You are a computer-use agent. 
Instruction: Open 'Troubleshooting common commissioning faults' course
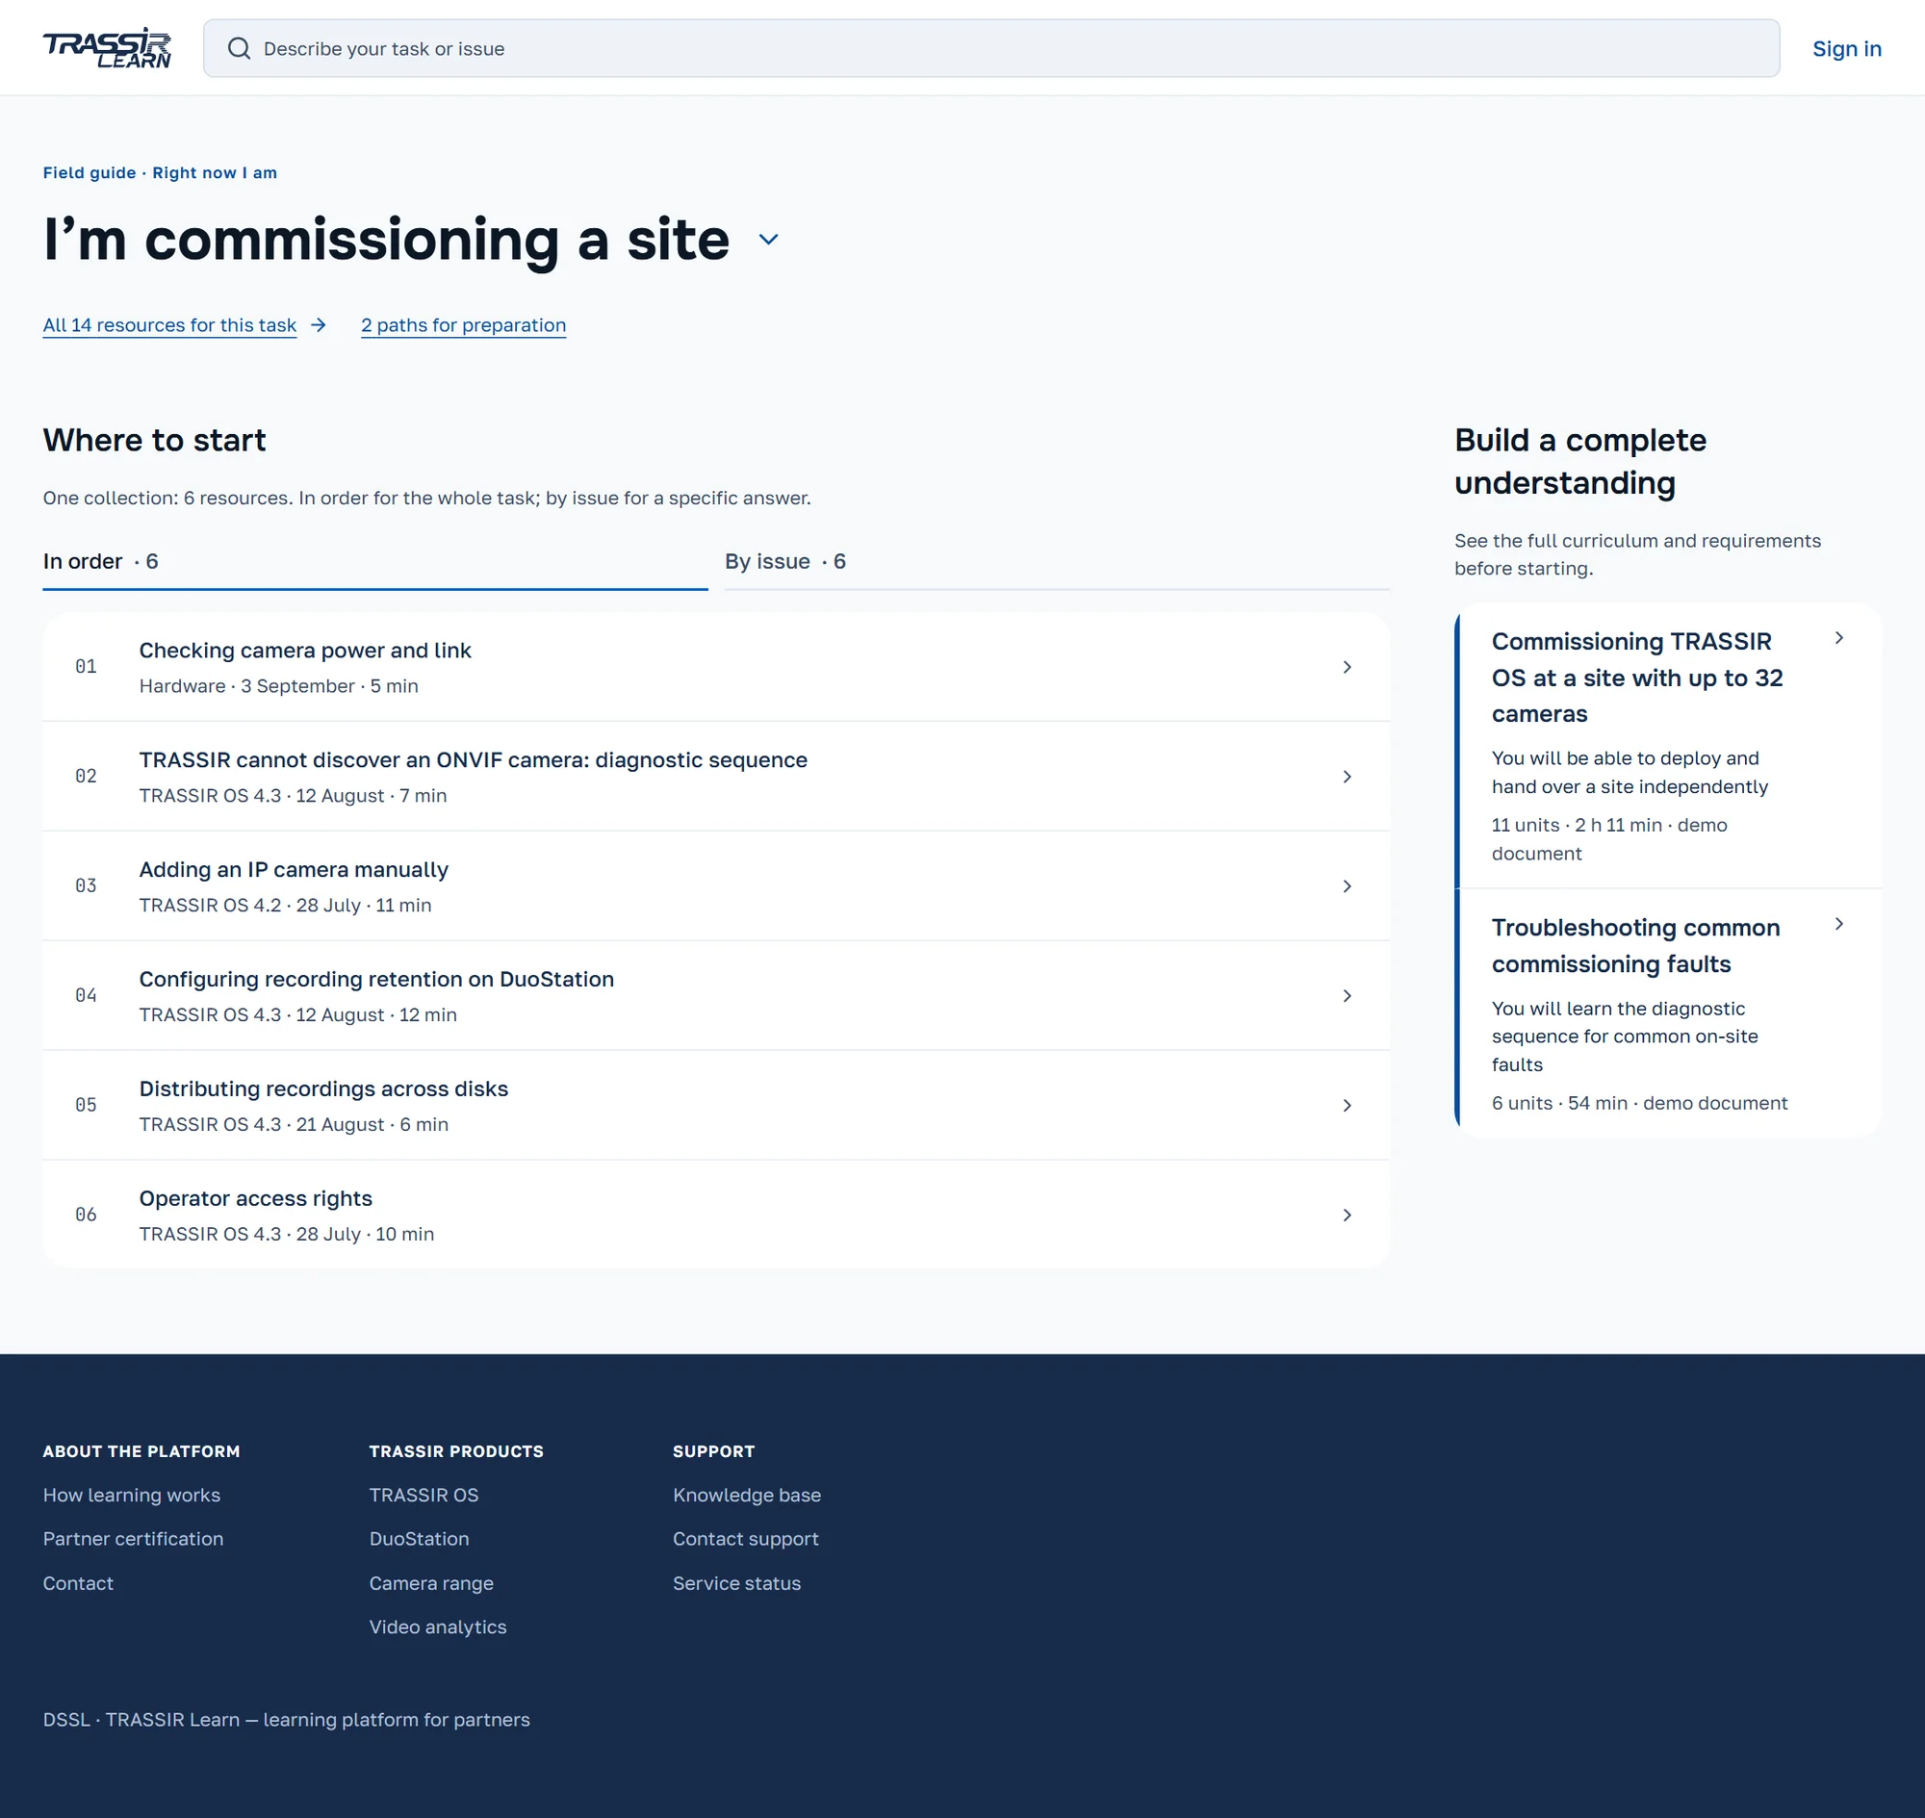pos(1668,1013)
